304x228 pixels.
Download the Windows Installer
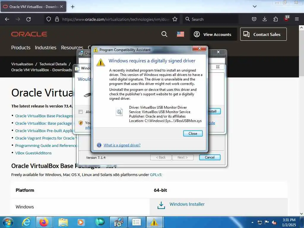point(187,204)
